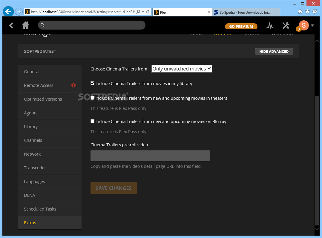Image resolution: width=322 pixels, height=238 pixels.
Task: Click the SAVE CHANGES button
Action: [114, 188]
